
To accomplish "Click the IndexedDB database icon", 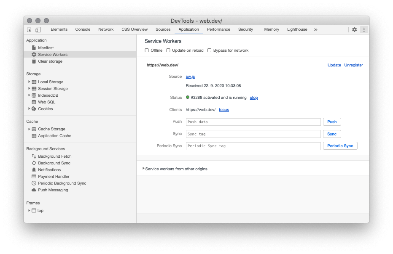I will pos(34,95).
